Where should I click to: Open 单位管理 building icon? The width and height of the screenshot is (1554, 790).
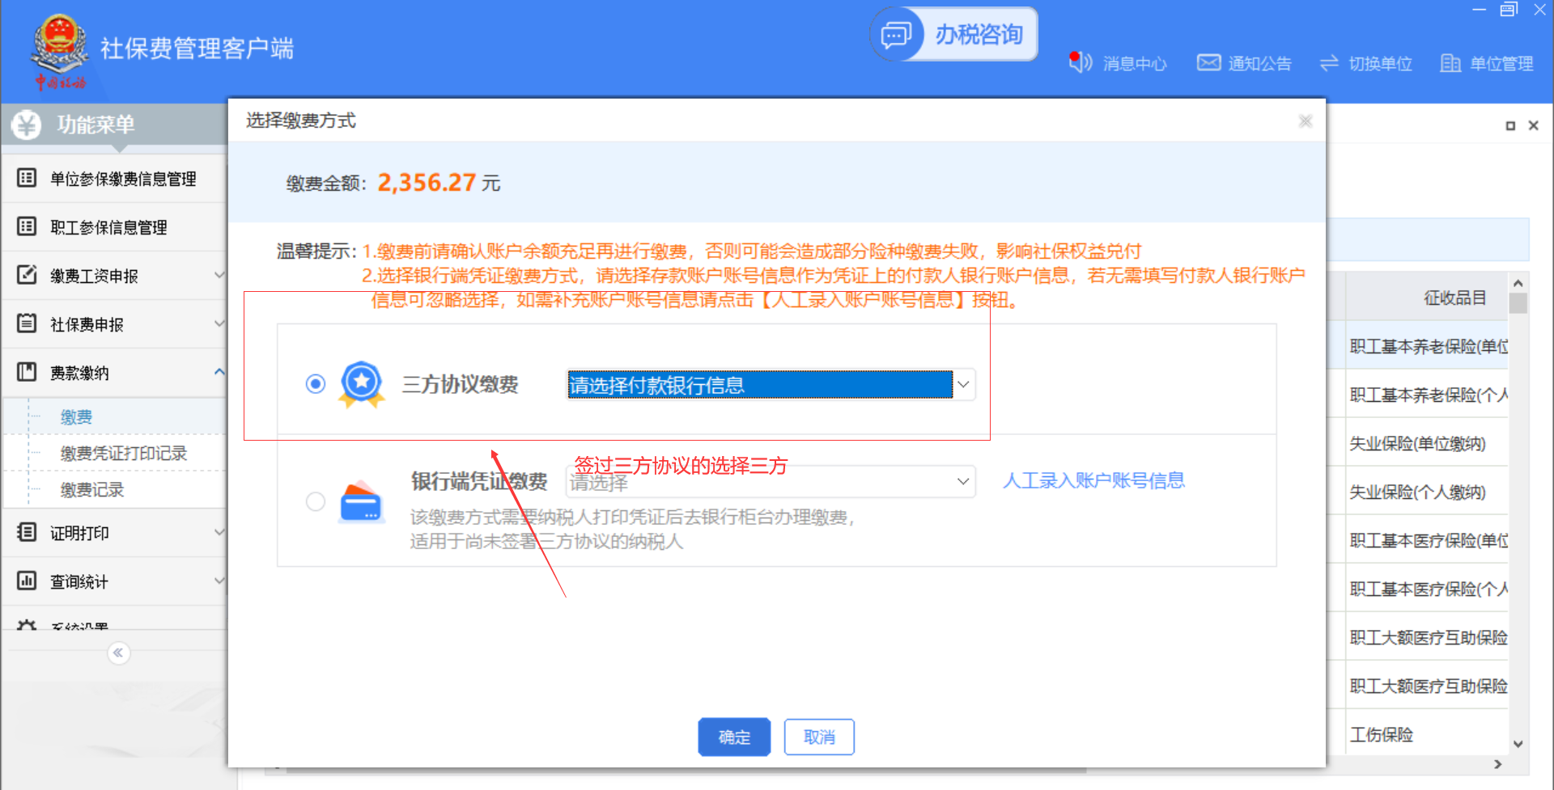click(1450, 63)
